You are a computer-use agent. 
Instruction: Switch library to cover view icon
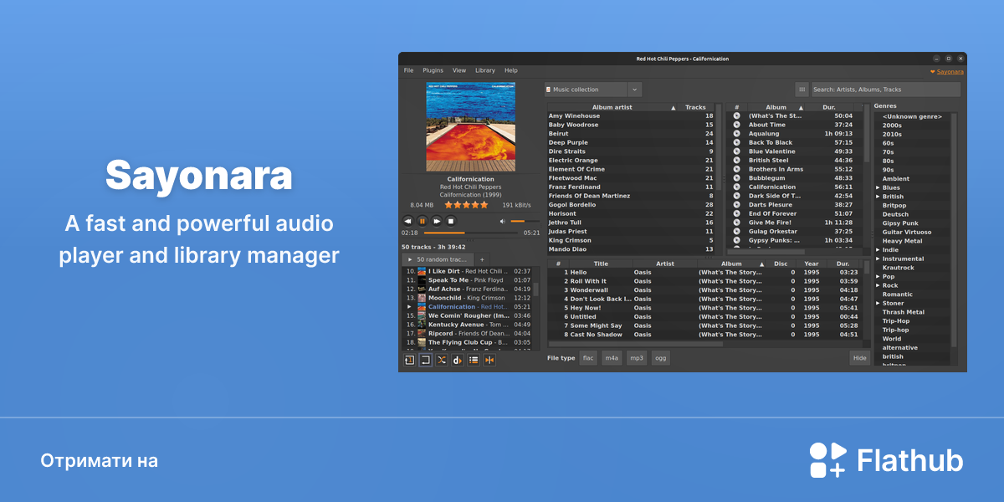[802, 90]
